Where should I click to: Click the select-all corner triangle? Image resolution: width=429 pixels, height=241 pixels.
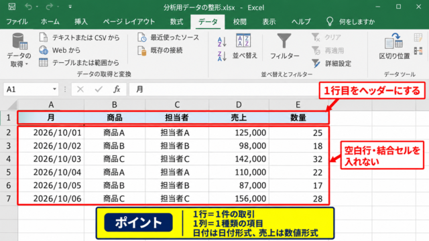(x=13, y=105)
